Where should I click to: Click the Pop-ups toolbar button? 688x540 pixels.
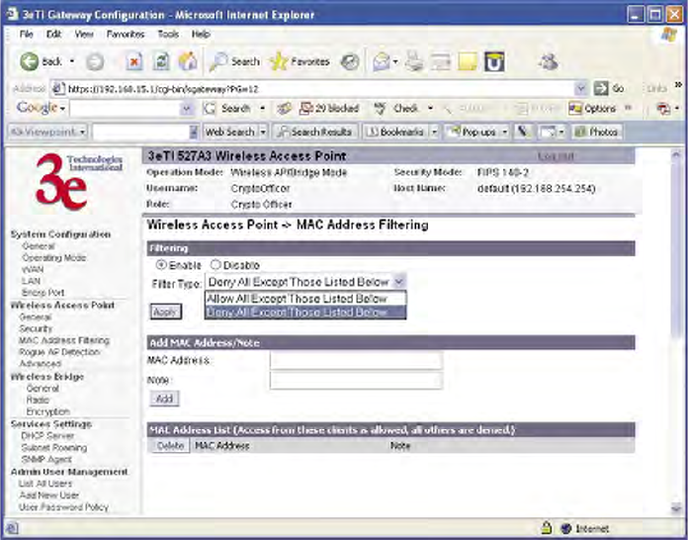471,132
